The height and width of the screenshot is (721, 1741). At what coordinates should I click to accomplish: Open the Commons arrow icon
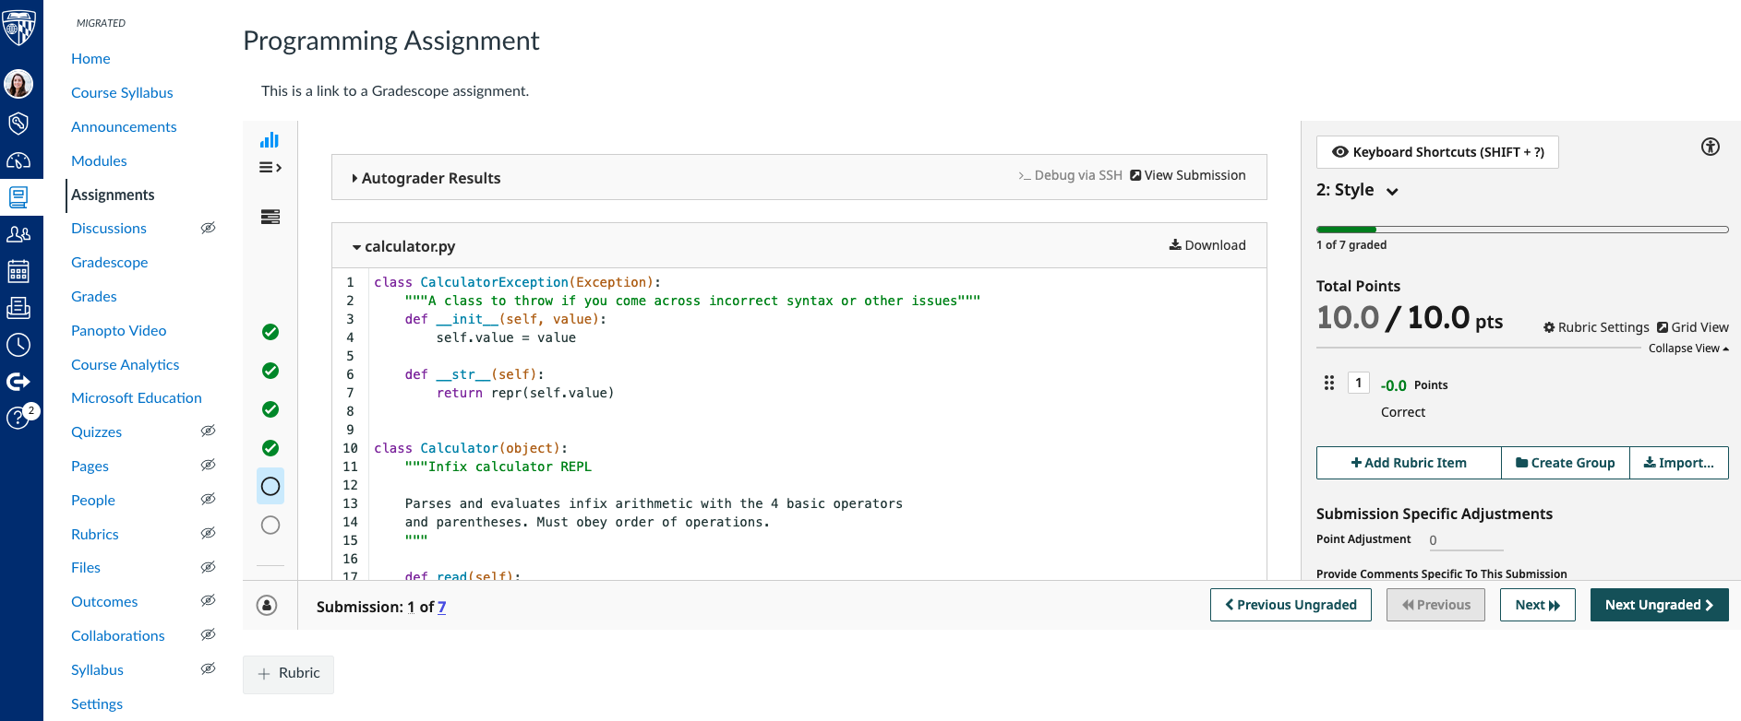pos(18,382)
